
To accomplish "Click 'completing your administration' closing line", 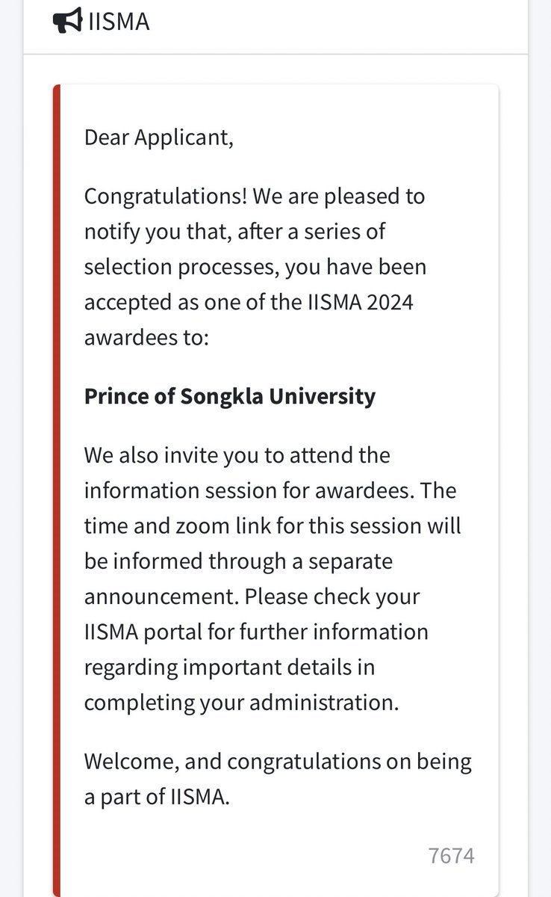I will coord(242,703).
